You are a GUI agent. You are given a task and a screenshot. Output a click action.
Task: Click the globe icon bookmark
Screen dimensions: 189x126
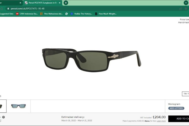[67, 14]
